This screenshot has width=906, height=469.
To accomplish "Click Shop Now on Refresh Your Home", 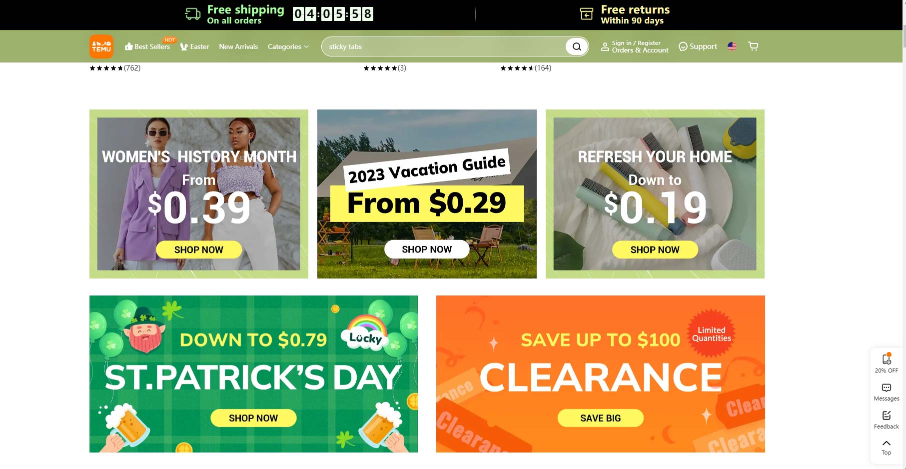I will (655, 249).
